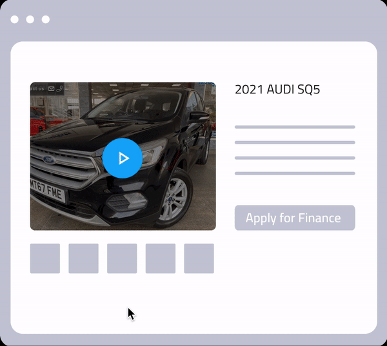Select the third gallery thumbnail

122,258
